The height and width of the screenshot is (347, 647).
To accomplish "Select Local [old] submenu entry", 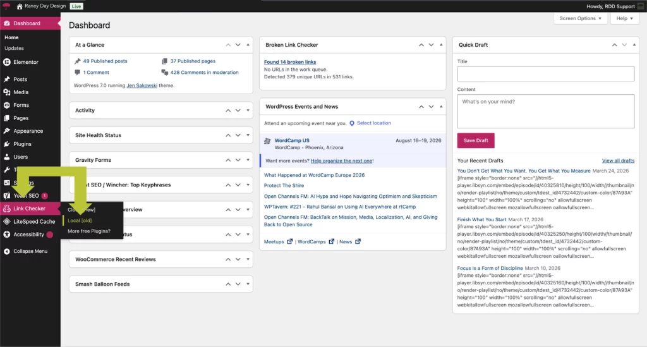I will coord(80,221).
